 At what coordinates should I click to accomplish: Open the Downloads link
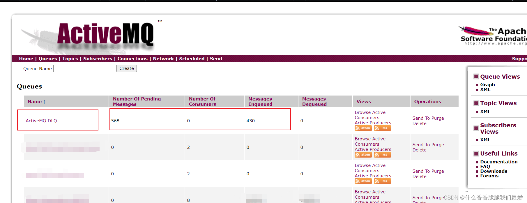tap(494, 171)
